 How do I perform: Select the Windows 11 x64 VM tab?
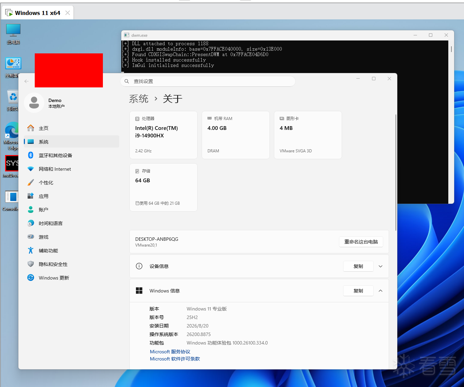[37, 13]
